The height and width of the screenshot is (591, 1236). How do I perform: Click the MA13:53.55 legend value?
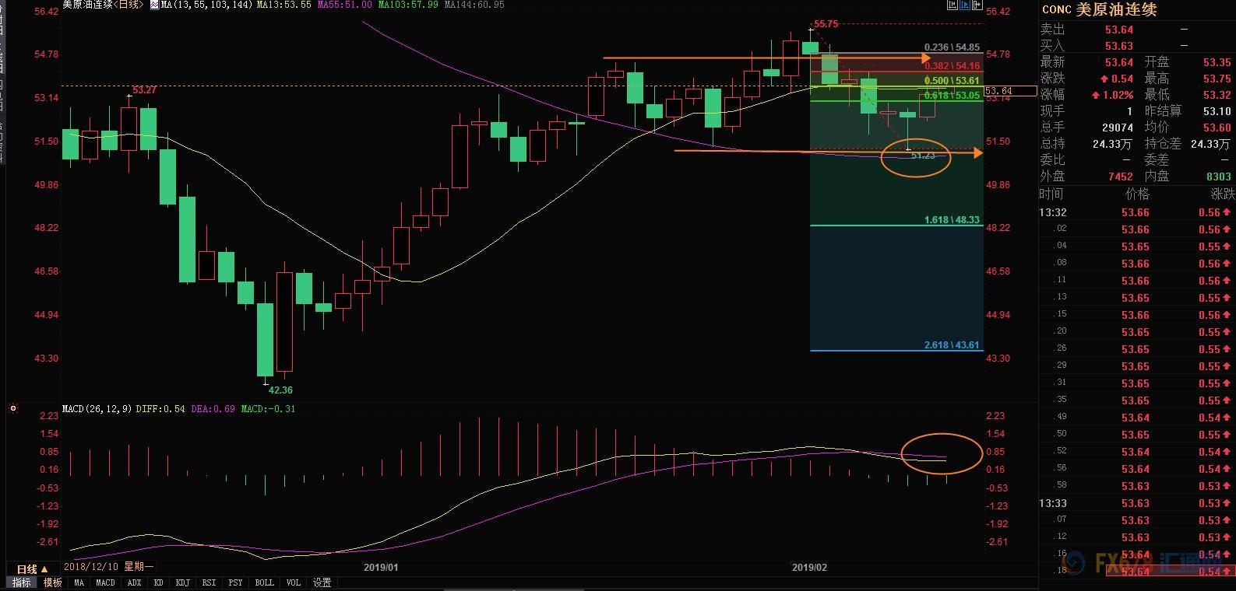(x=284, y=5)
